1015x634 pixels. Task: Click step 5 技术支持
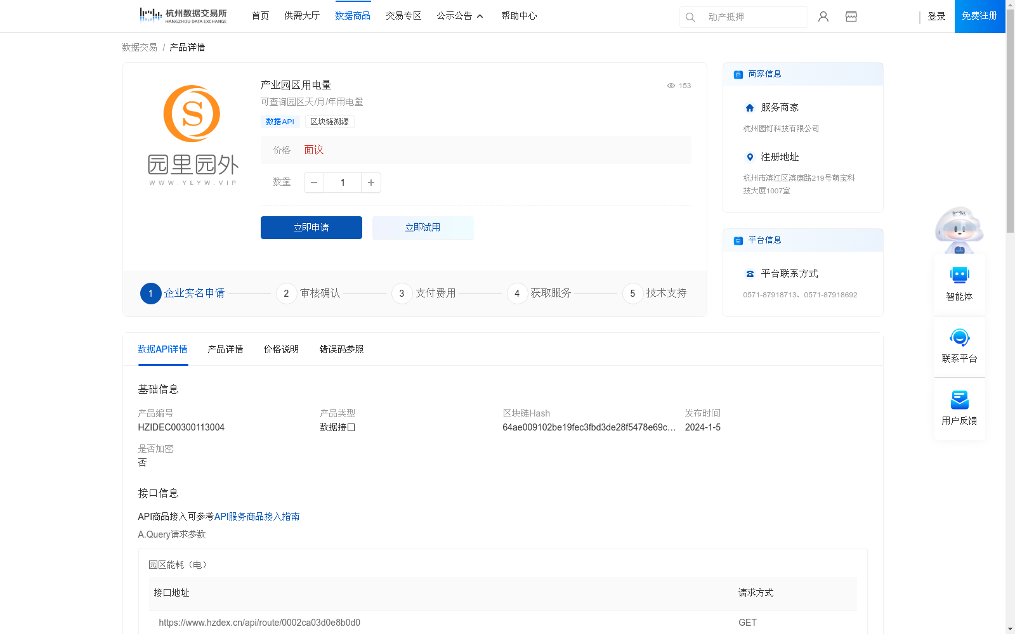pyautogui.click(x=655, y=294)
